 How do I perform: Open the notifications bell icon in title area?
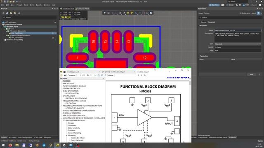click(237, 5)
